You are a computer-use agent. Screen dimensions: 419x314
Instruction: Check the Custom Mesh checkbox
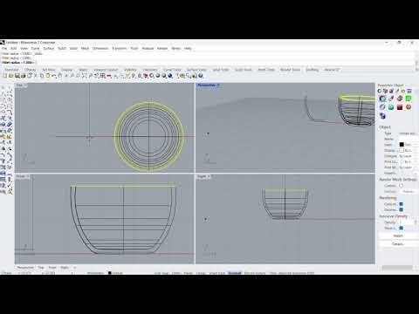pyautogui.click(x=401, y=185)
